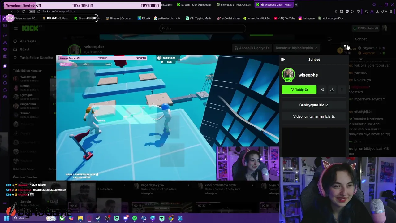The height and width of the screenshot is (223, 396).
Task: Open history clock icon in browser sidebar
Action: [5, 83]
